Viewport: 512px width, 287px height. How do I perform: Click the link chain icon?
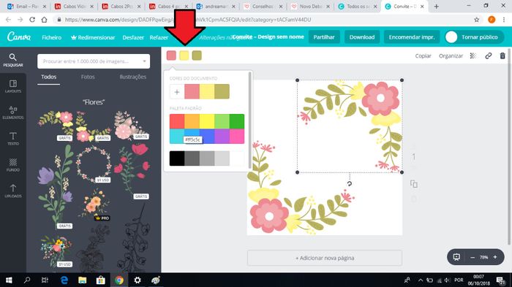(x=488, y=56)
